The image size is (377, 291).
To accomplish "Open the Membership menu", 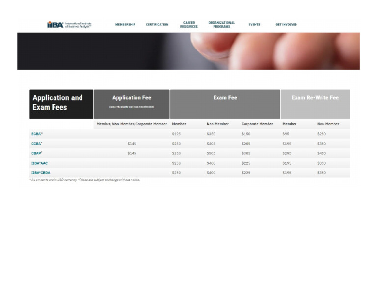I will [x=125, y=24].
